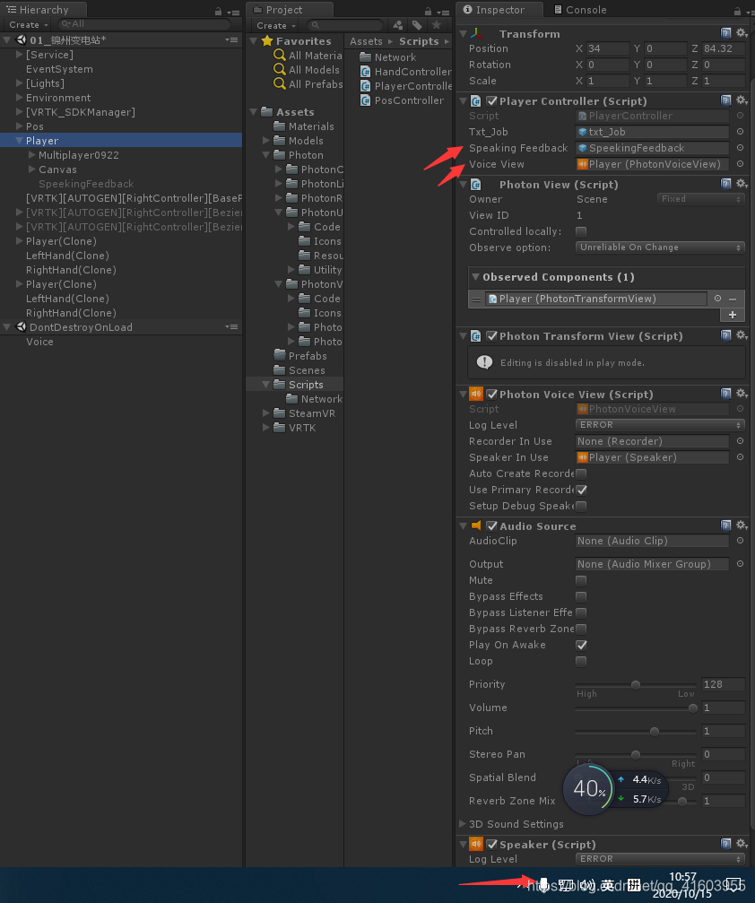Collapse Observed Components foldout

coord(476,277)
